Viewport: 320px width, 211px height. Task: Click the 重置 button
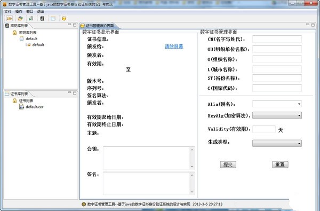point(280,165)
